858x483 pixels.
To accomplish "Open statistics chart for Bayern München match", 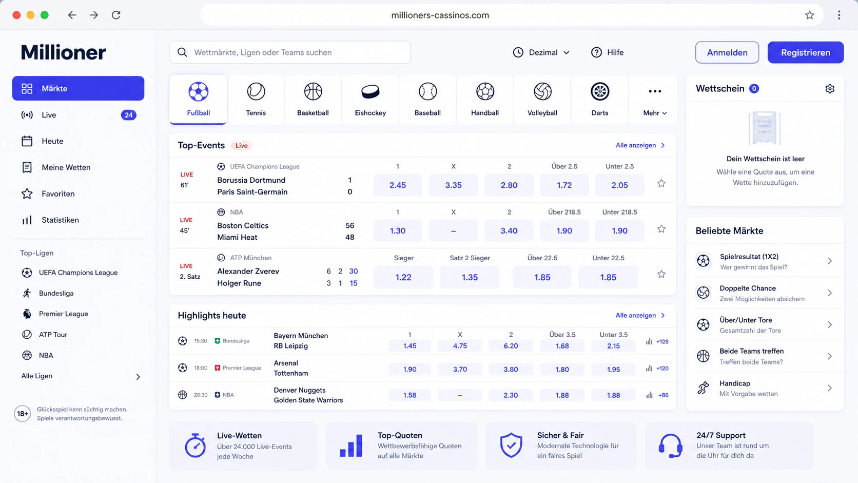I will [x=649, y=341].
